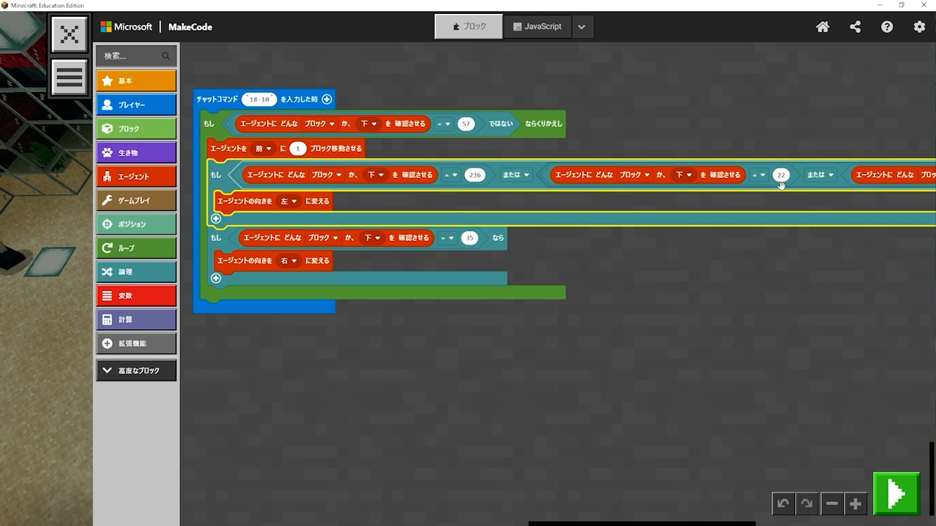The height and width of the screenshot is (526, 936).
Task: Click the green play run button
Action: (x=896, y=495)
